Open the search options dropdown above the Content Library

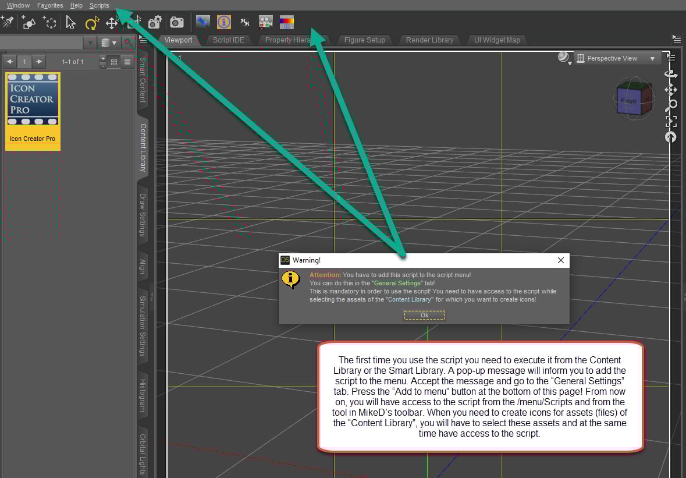point(90,43)
